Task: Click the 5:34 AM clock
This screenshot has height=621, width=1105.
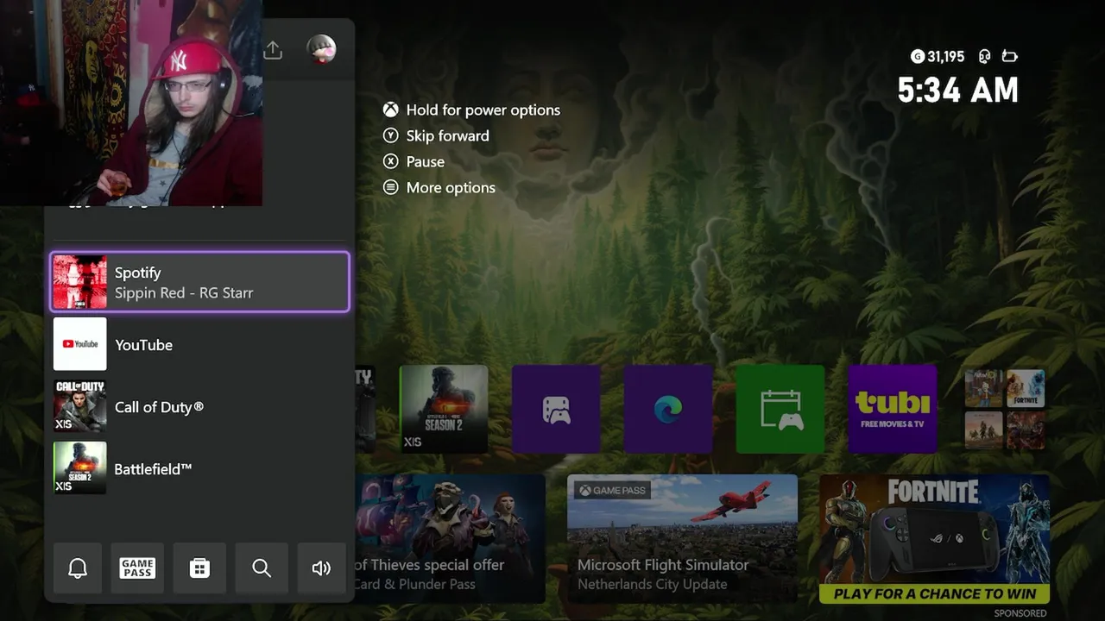Action: (958, 90)
